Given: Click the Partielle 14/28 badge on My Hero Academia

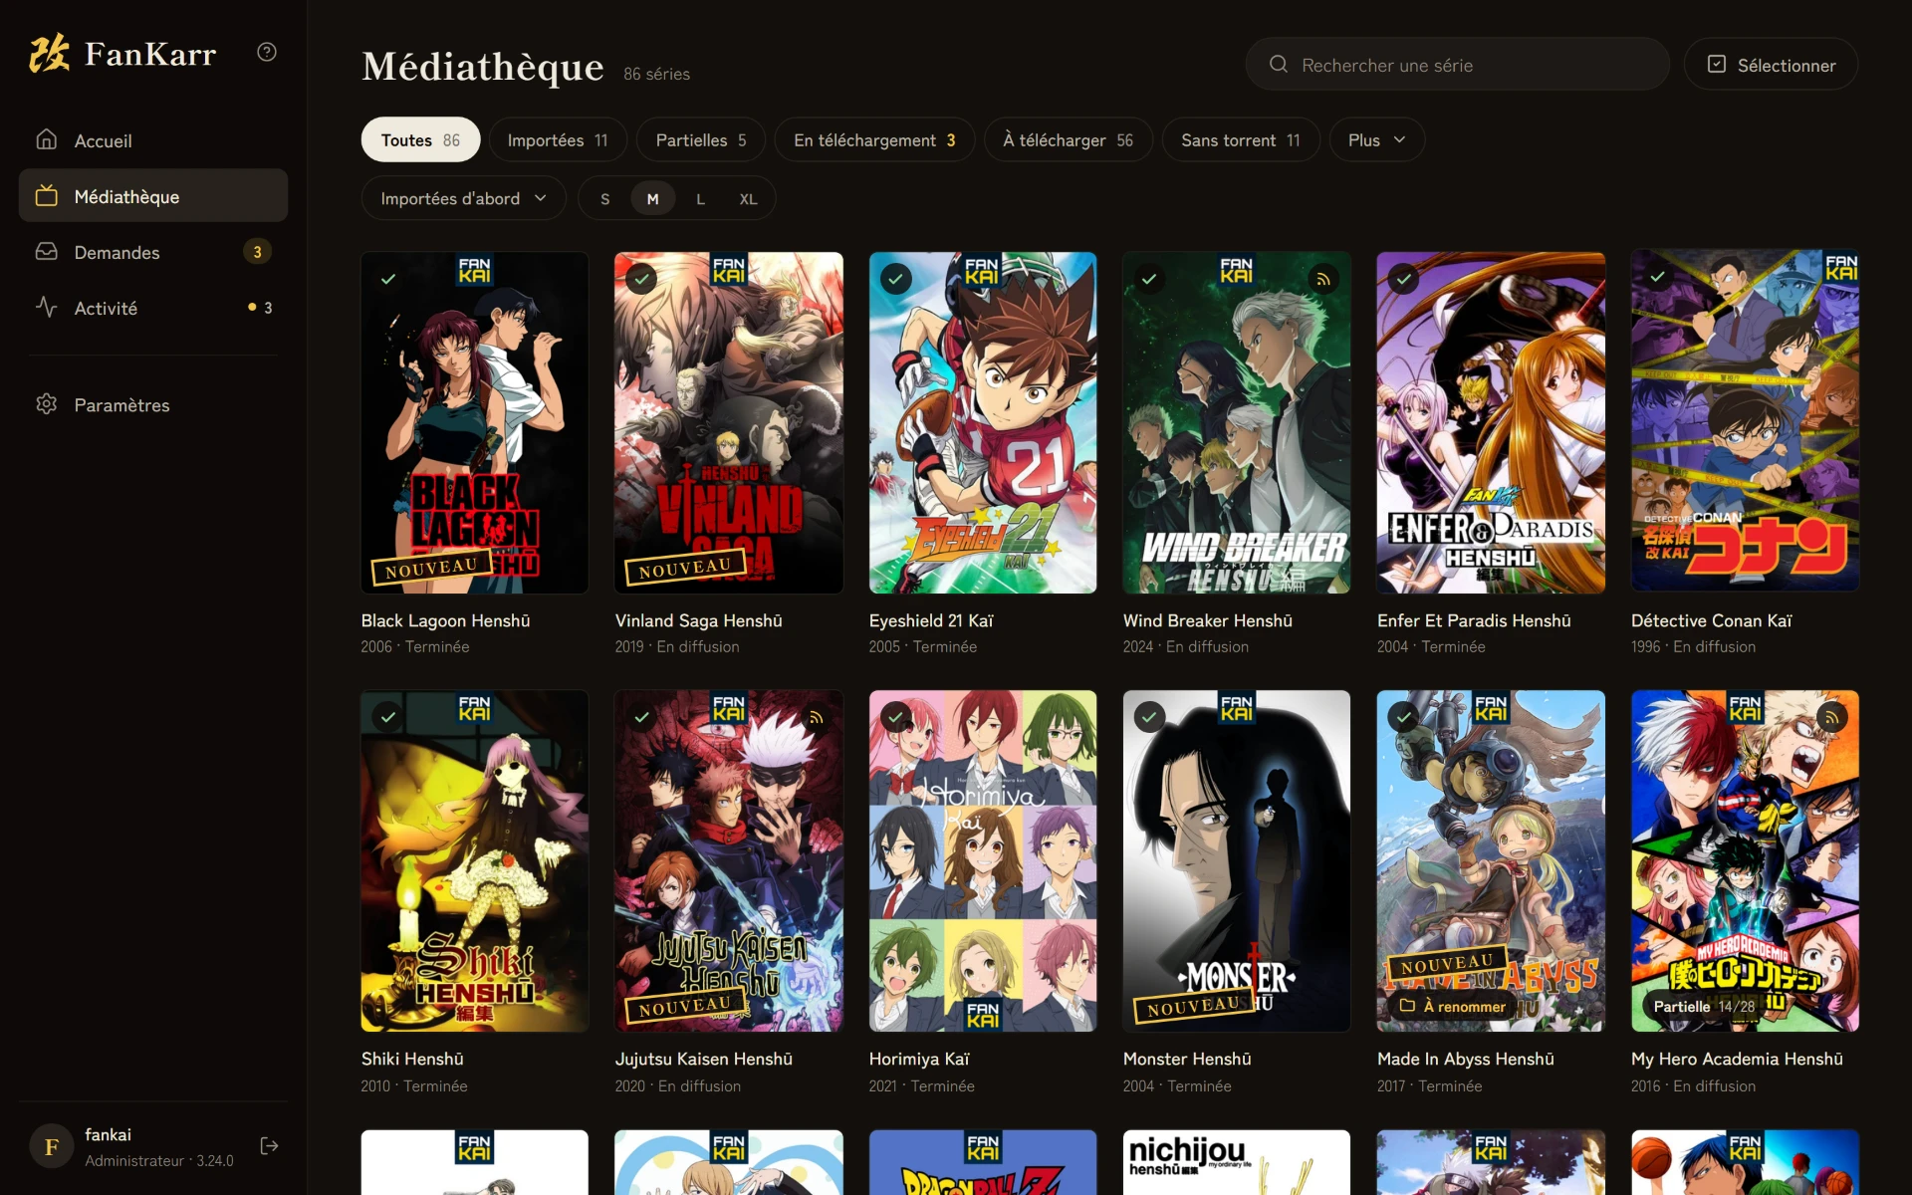Looking at the screenshot, I should [x=1704, y=1006].
